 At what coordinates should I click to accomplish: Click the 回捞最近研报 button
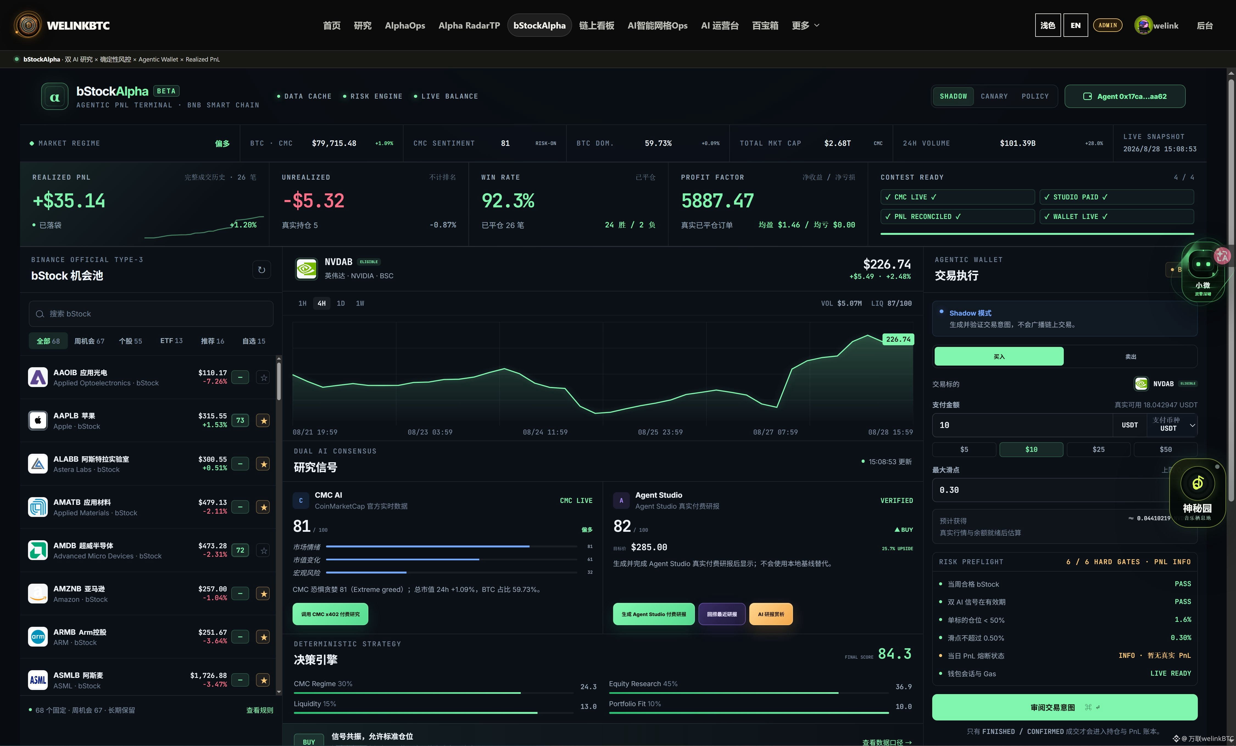[x=722, y=614]
